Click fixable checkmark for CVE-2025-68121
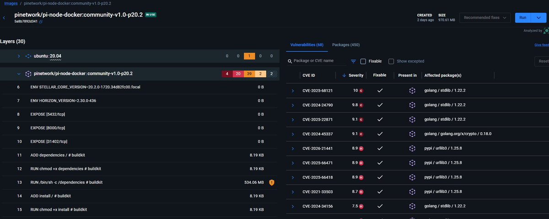Viewport: 549px width, 219px height. [380, 91]
